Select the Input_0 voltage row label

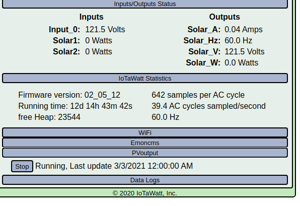64,30
